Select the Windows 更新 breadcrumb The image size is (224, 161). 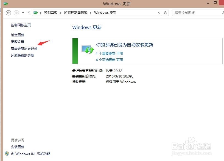point(105,13)
